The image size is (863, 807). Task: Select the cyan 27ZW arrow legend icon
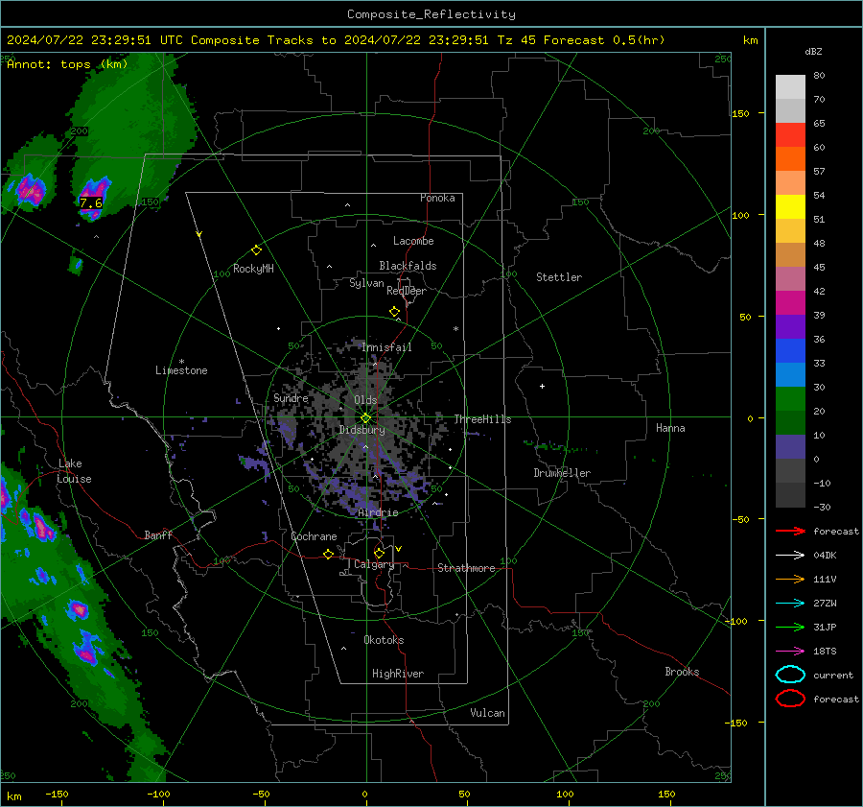pos(790,604)
